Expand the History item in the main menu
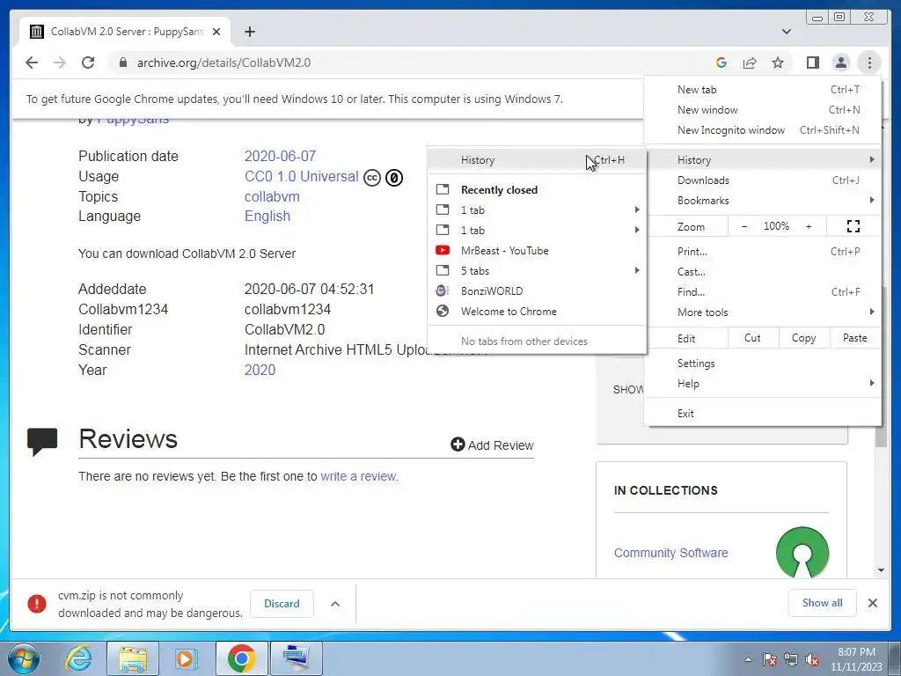This screenshot has height=676, width=901. pos(763,160)
